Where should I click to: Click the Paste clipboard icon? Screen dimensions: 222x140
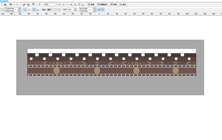[x=5, y=5]
